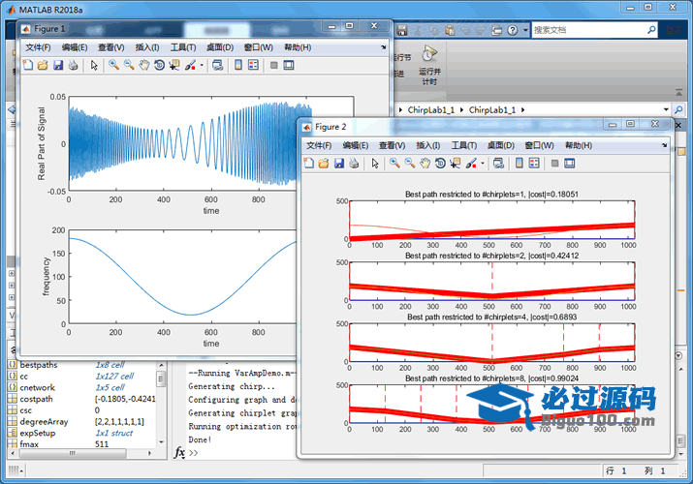Print figure icon in Figure 1 toolbar
Image resolution: width=693 pixels, height=484 pixels.
(73, 65)
